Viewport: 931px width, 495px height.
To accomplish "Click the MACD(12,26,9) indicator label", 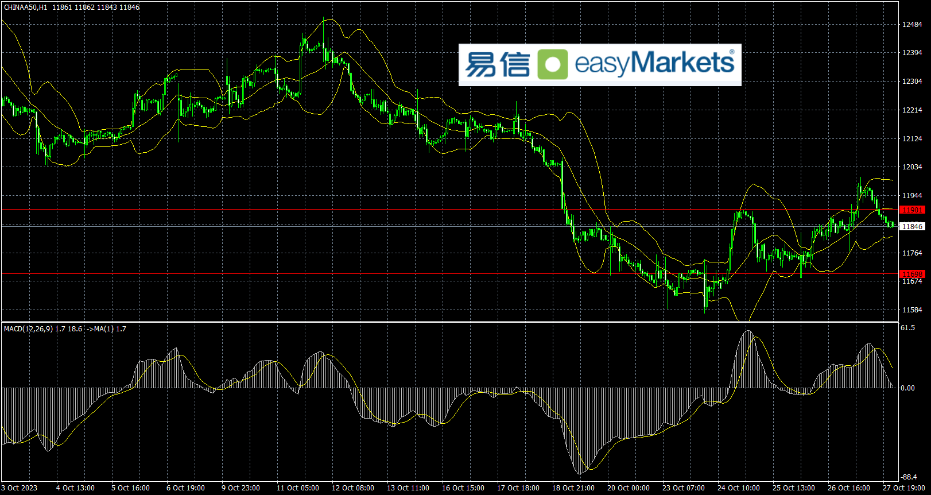I will tap(28, 329).
